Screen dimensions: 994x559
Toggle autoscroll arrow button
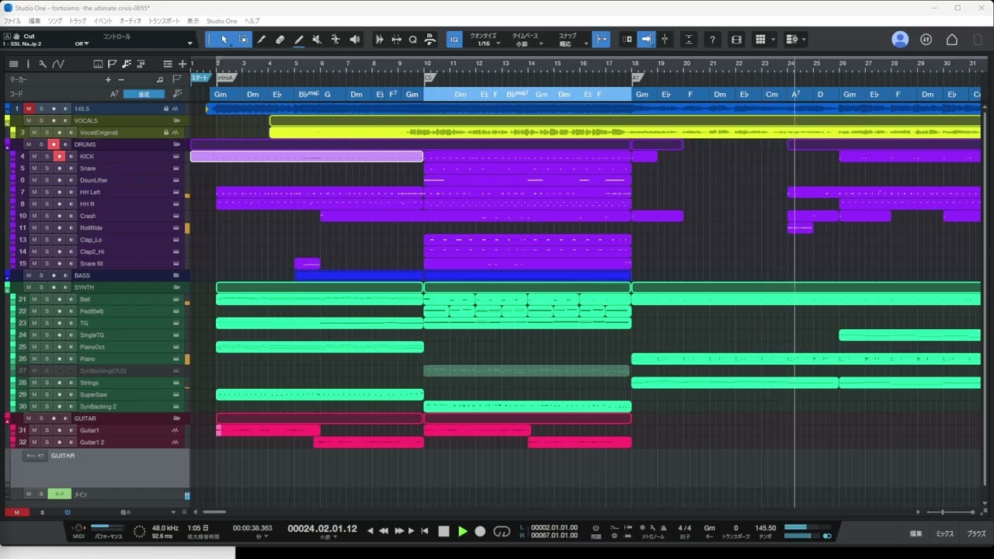coord(645,40)
